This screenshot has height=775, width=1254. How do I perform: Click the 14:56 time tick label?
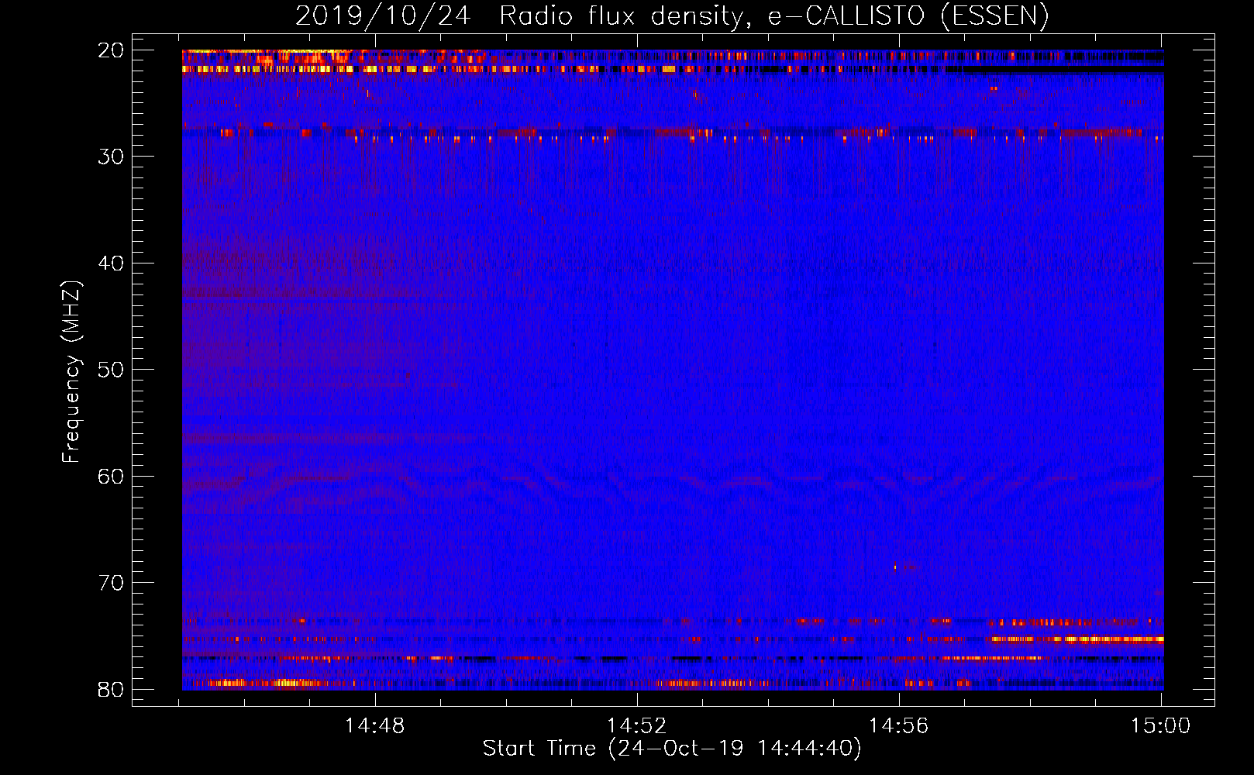pyautogui.click(x=898, y=726)
